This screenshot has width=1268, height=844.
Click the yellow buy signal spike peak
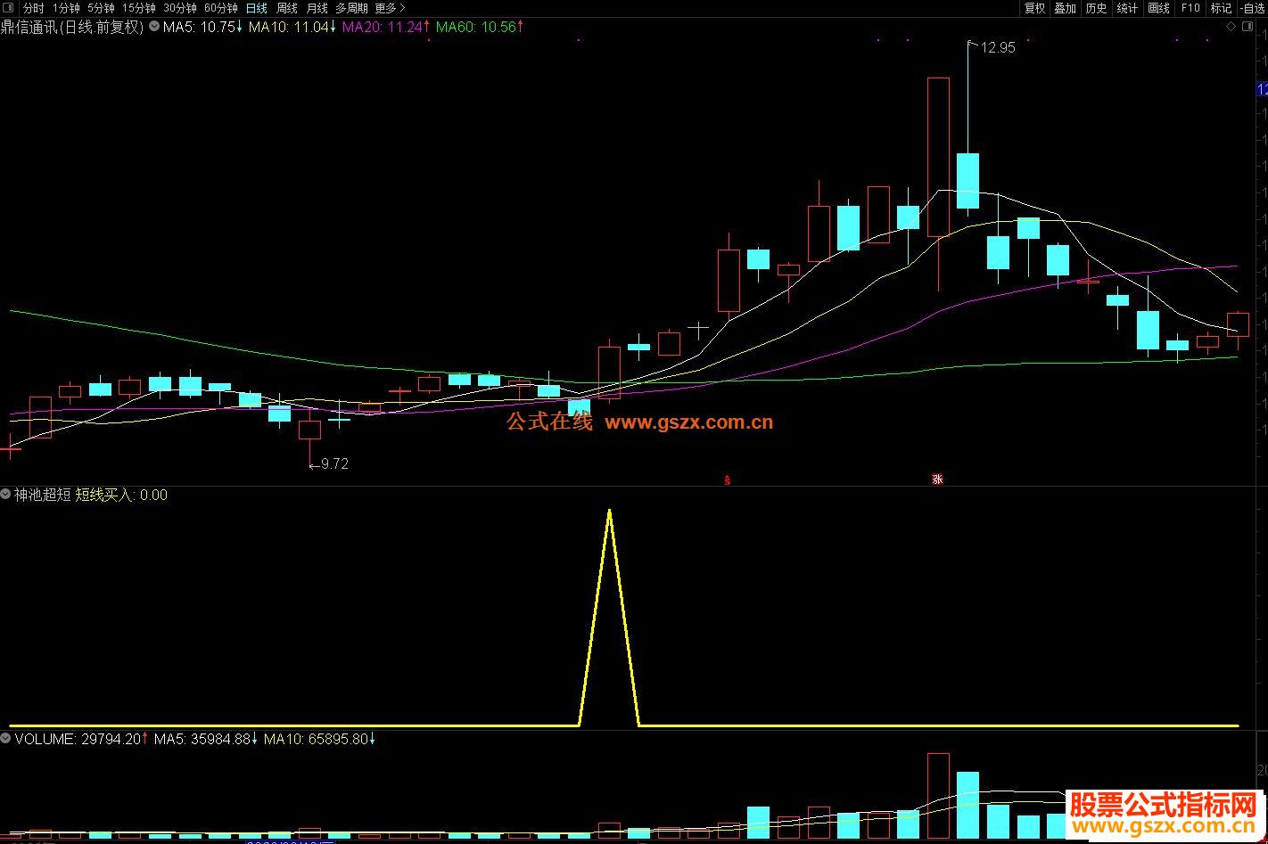[609, 512]
